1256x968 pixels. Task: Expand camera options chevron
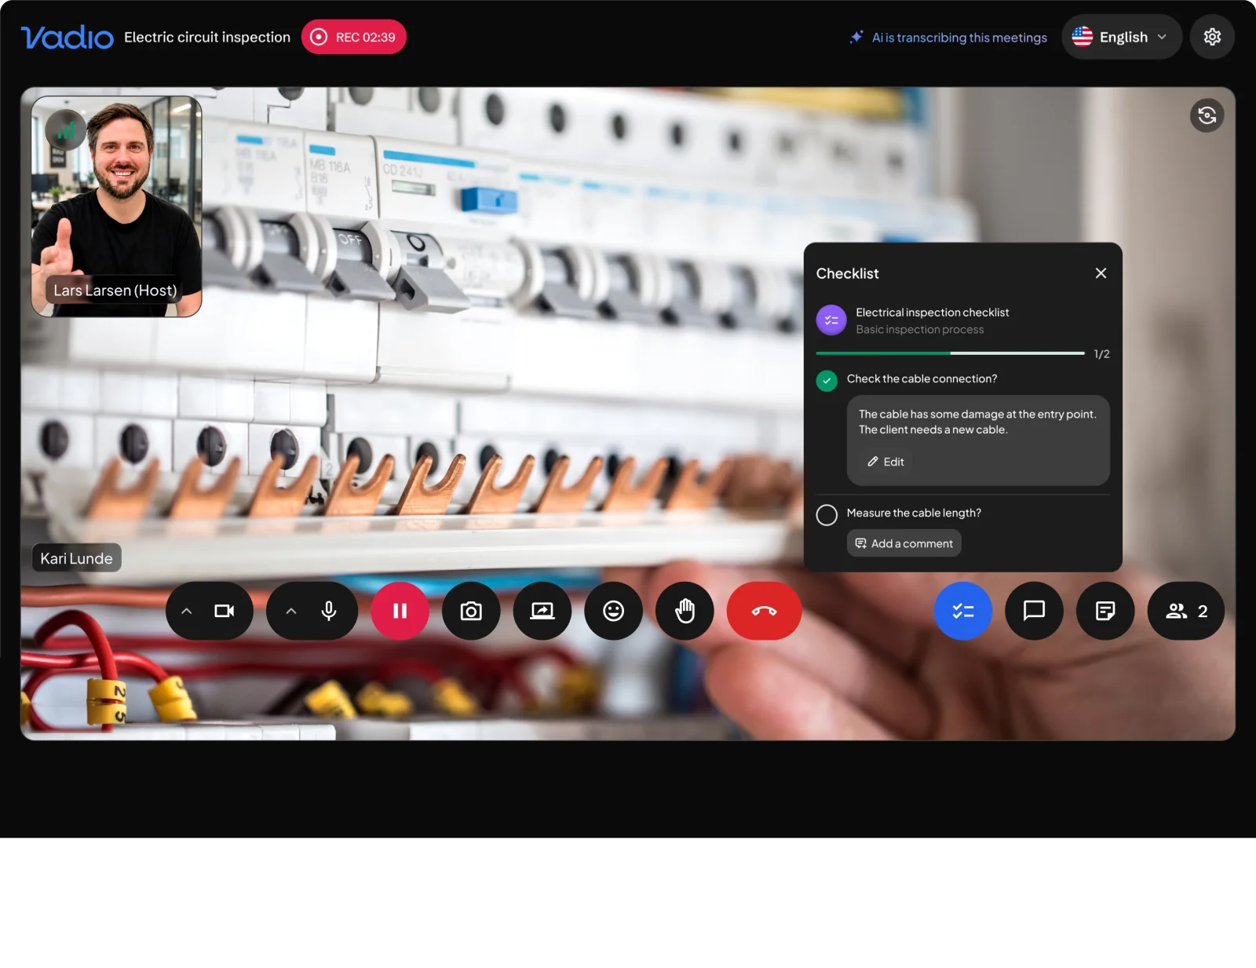(187, 611)
